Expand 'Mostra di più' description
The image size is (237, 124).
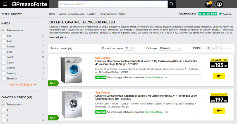(x=58, y=37)
